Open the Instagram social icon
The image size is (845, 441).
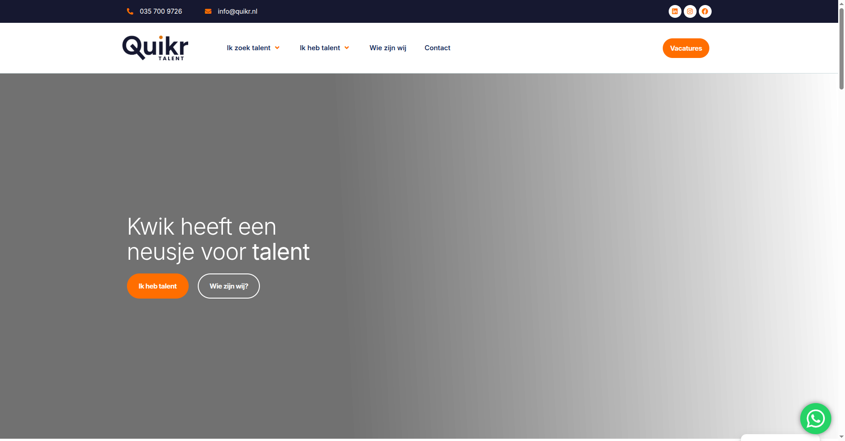[x=690, y=11]
